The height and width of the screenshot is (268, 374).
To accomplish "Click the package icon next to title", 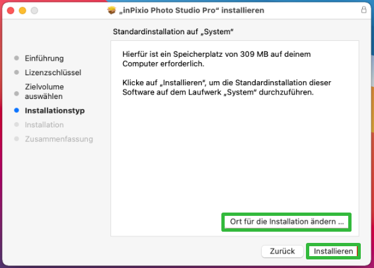I will coord(112,11).
